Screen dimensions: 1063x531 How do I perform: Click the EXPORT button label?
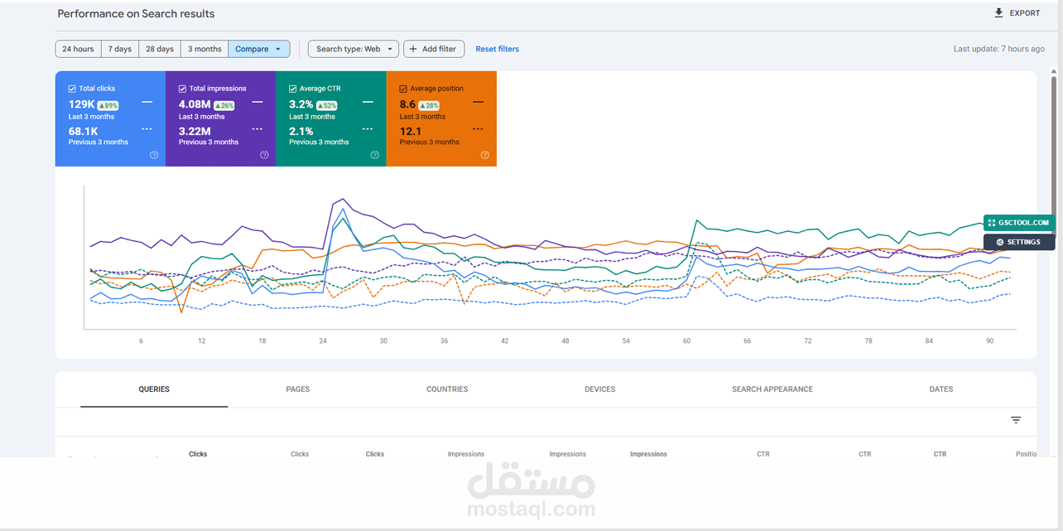[x=1025, y=13]
